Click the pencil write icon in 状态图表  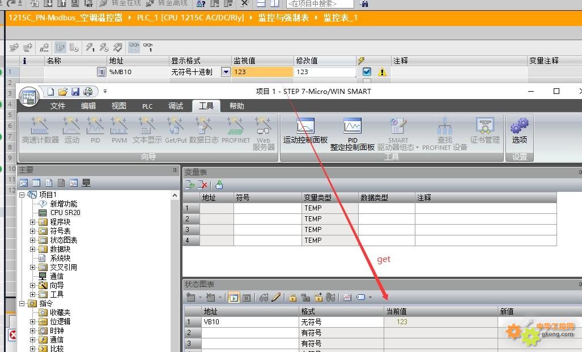tap(276, 298)
